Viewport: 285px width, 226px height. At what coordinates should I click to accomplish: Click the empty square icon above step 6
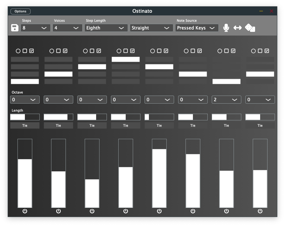pos(193,51)
